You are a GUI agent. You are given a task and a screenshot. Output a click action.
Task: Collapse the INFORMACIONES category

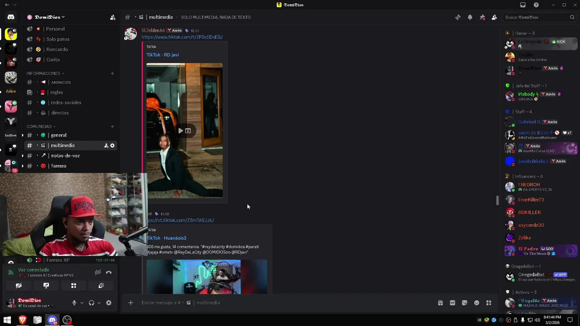(45, 73)
